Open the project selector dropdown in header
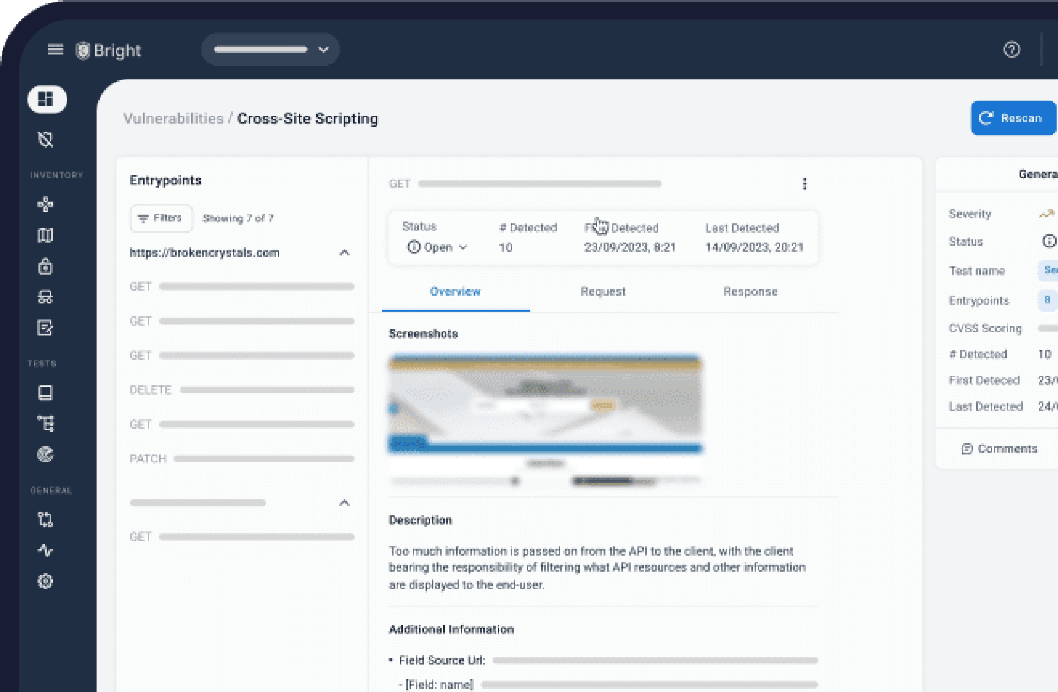 point(270,49)
